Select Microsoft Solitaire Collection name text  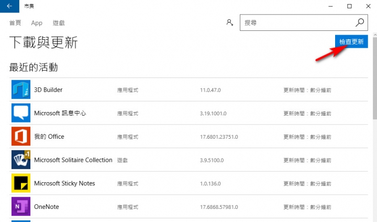click(x=73, y=160)
